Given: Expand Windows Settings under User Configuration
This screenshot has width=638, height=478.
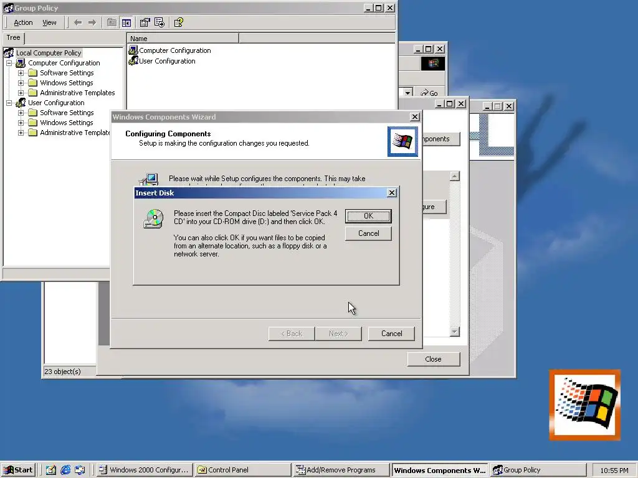Looking at the screenshot, I should 21,123.
